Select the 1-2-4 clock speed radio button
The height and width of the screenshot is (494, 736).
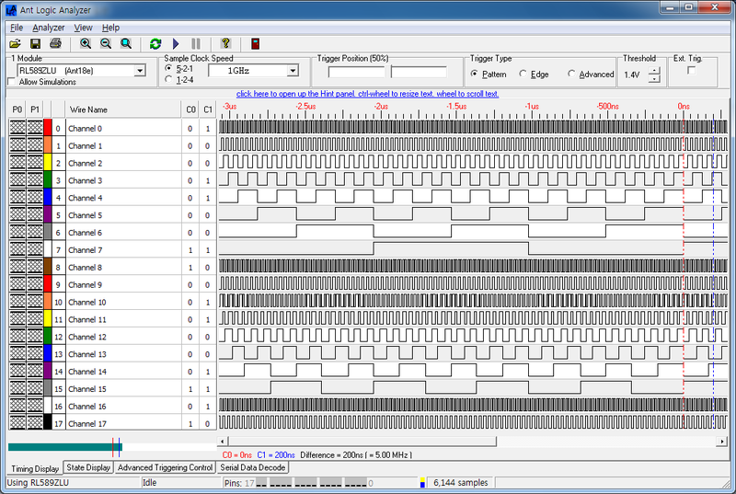pos(167,80)
